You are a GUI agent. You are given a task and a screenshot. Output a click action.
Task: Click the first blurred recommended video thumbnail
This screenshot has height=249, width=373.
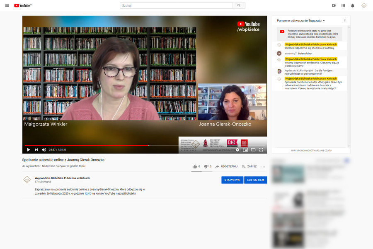point(288,174)
